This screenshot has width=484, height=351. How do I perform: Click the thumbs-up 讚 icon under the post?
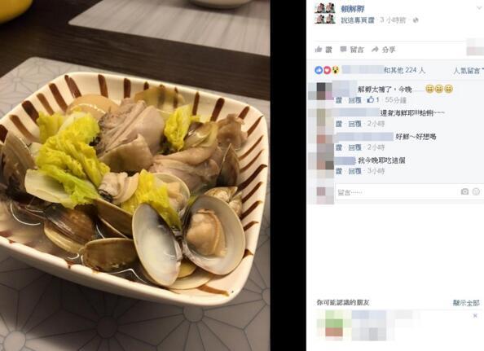pos(319,49)
